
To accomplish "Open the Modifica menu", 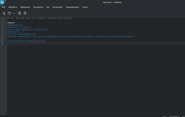I will click(x=13, y=7).
